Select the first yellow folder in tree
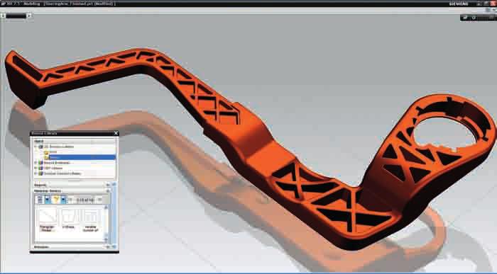497x274 pixels. click(46, 152)
